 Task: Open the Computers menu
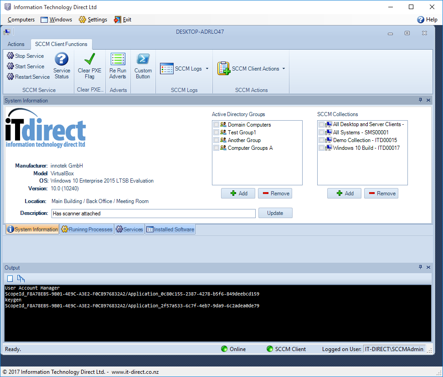point(21,20)
